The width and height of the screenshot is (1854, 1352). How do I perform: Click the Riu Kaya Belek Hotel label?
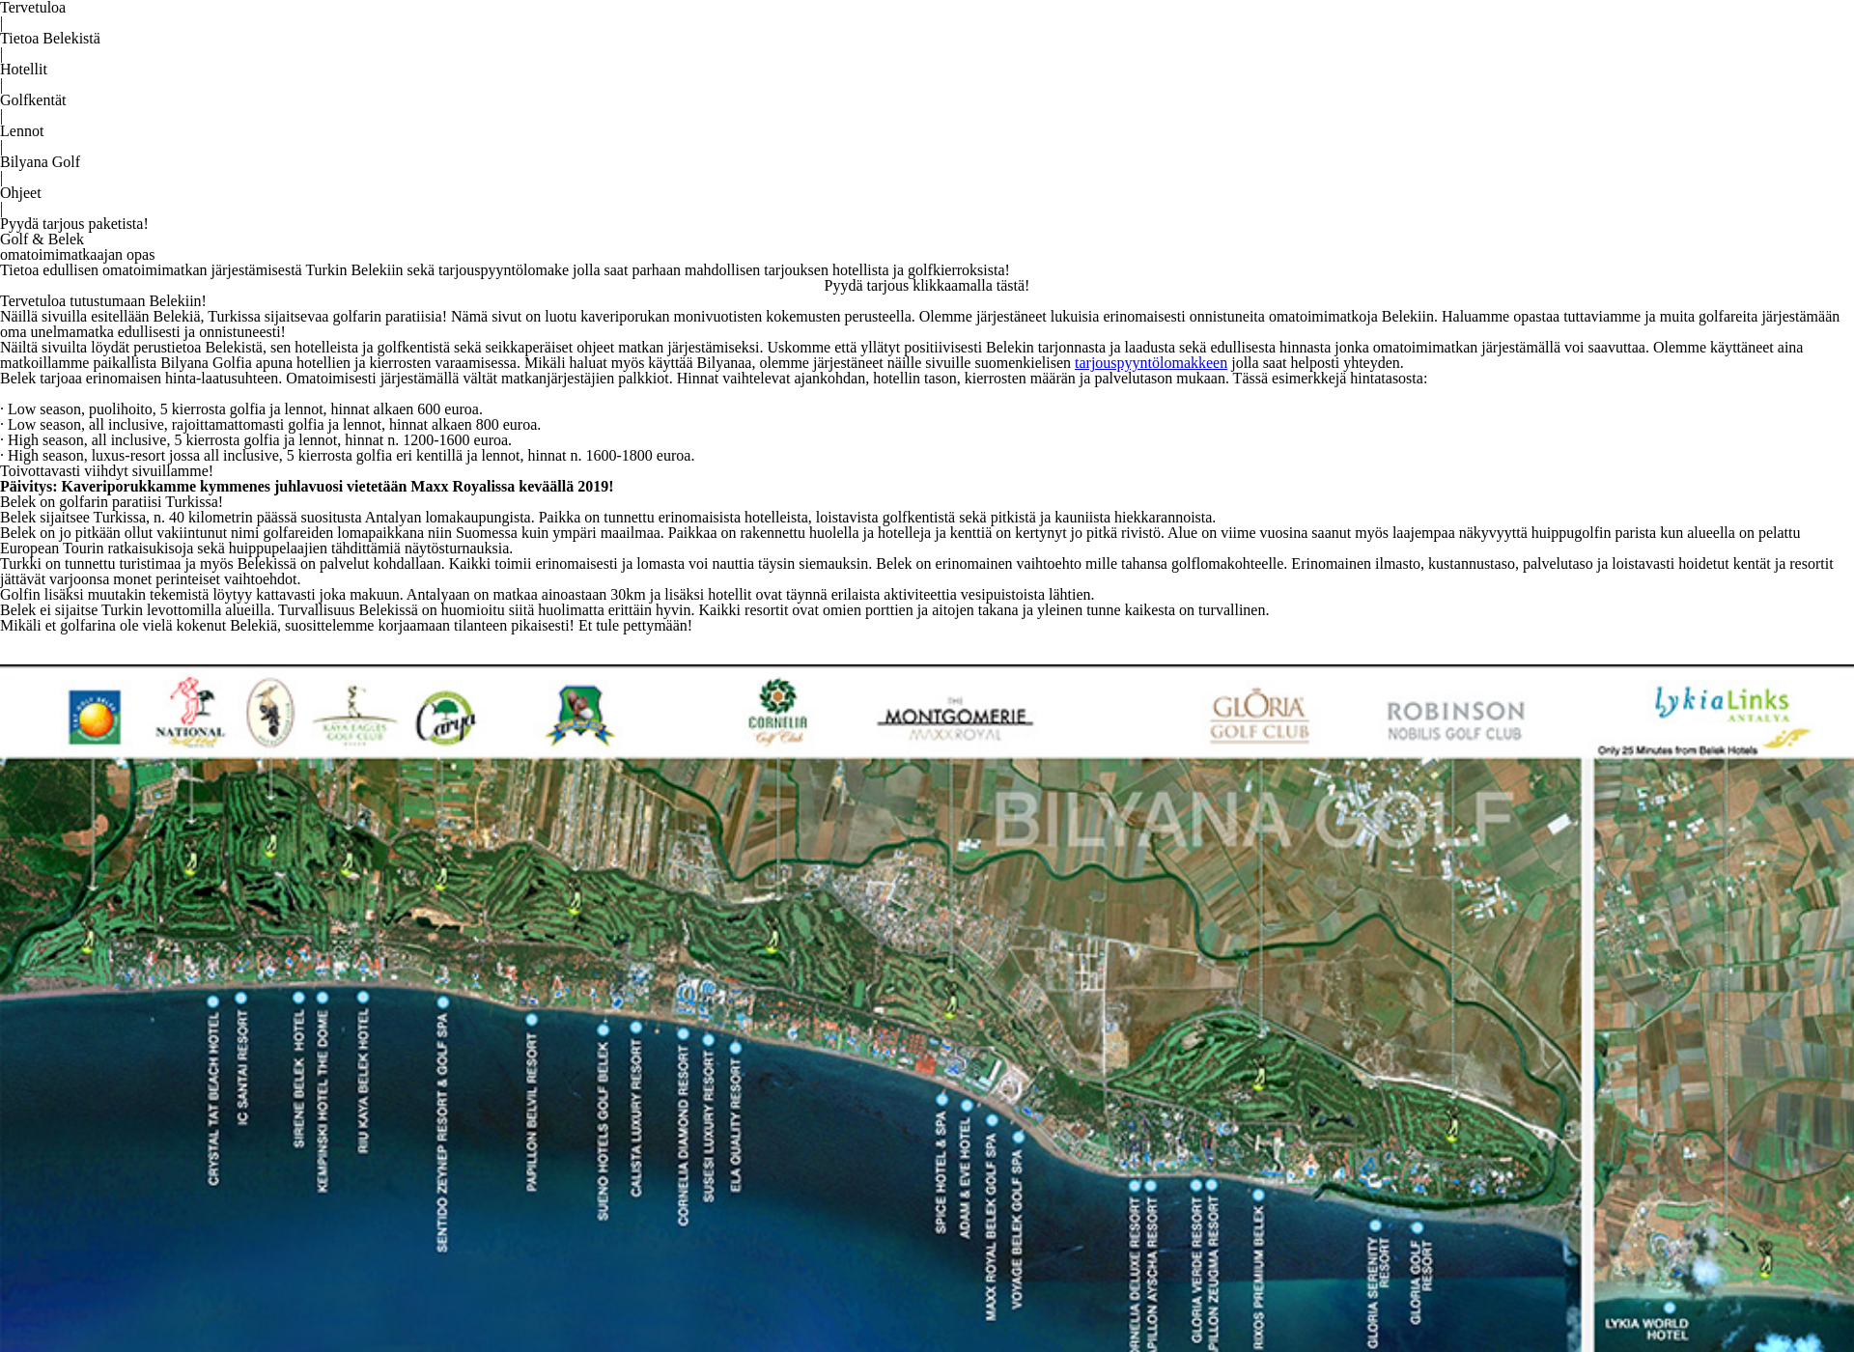(363, 1081)
